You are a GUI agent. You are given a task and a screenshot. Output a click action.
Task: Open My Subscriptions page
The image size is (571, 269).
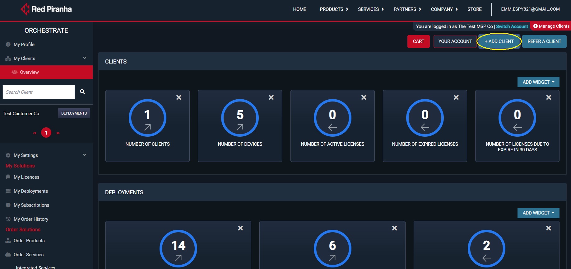[31, 205]
